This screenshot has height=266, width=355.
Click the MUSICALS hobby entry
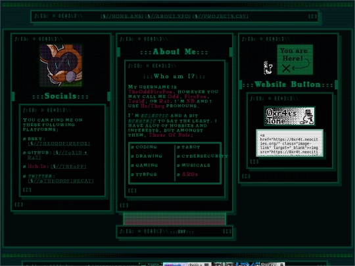pos(196,165)
